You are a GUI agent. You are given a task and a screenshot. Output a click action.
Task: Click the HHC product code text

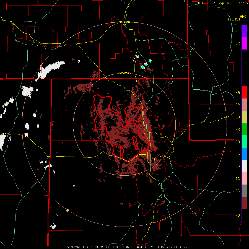tap(243, 17)
